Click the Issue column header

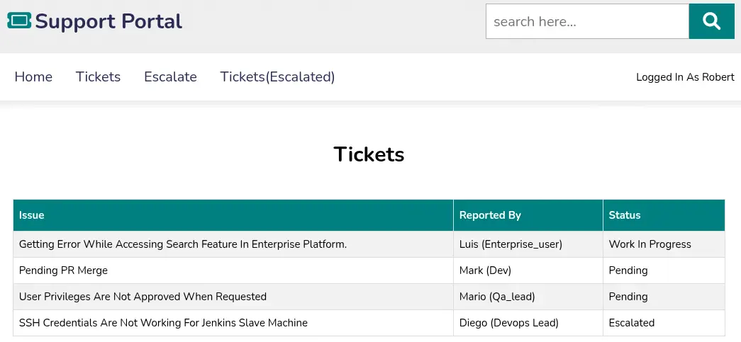(32, 215)
